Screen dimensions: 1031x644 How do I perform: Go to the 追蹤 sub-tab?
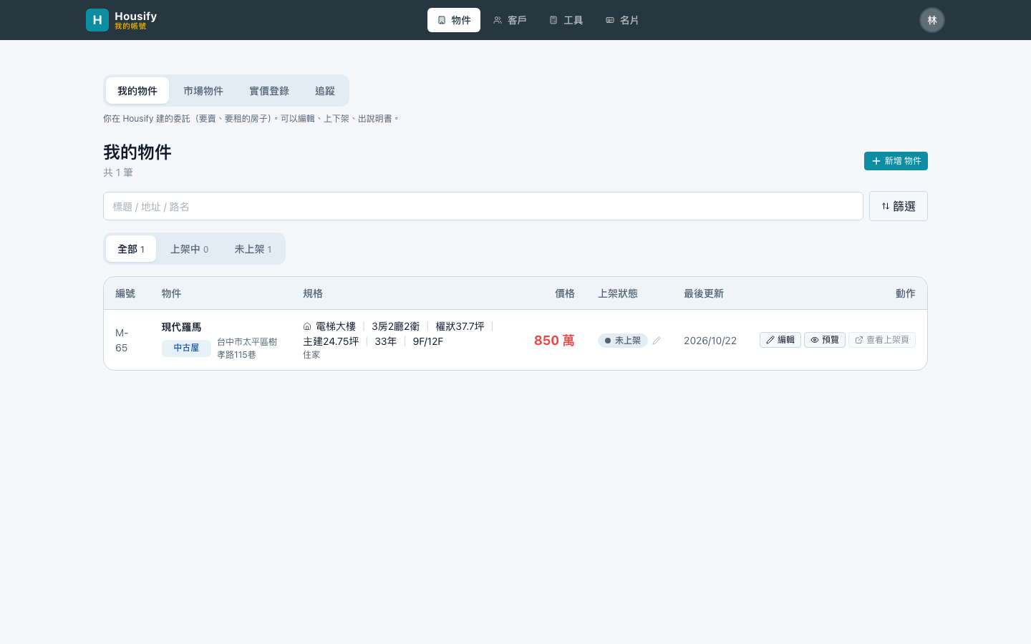pyautogui.click(x=325, y=91)
